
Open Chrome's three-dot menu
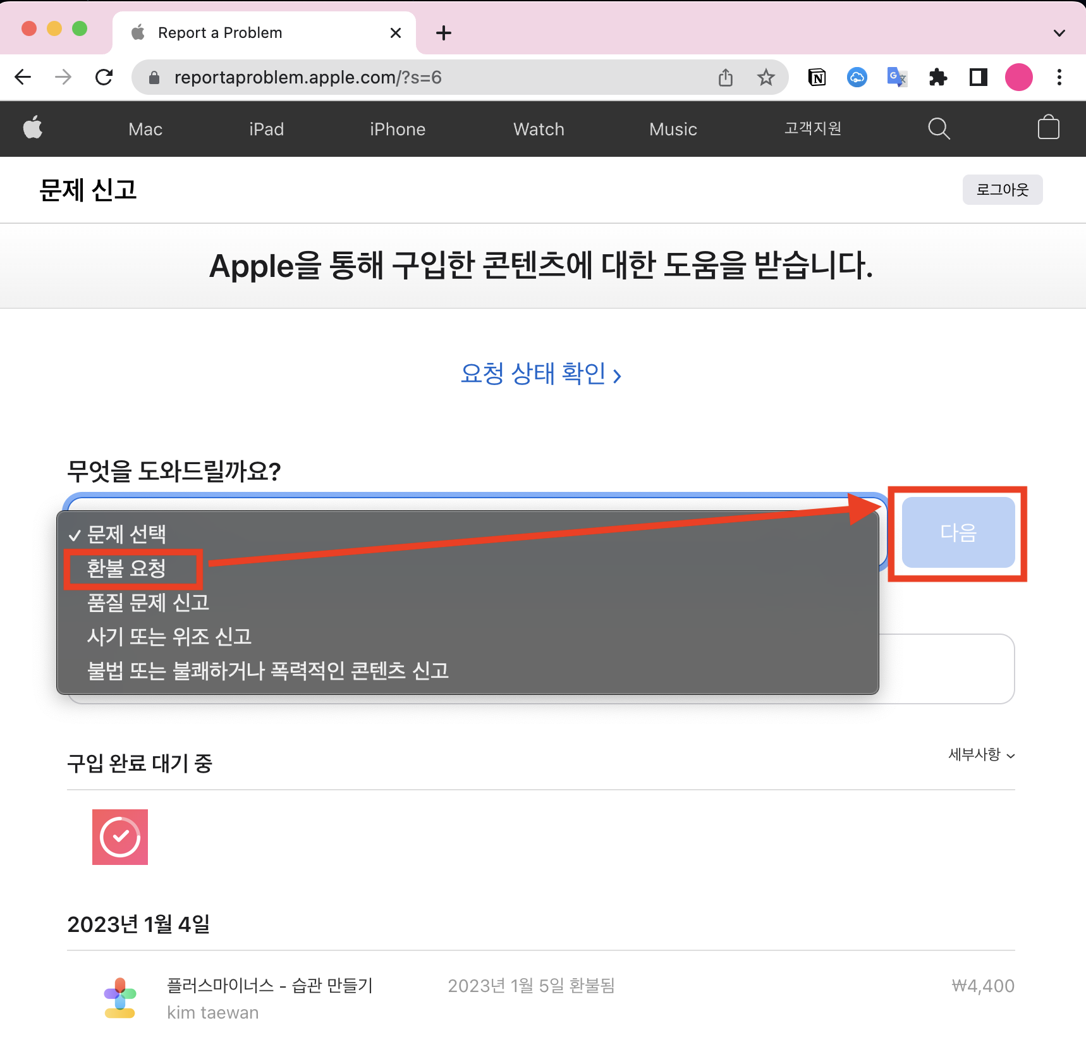[x=1059, y=77]
